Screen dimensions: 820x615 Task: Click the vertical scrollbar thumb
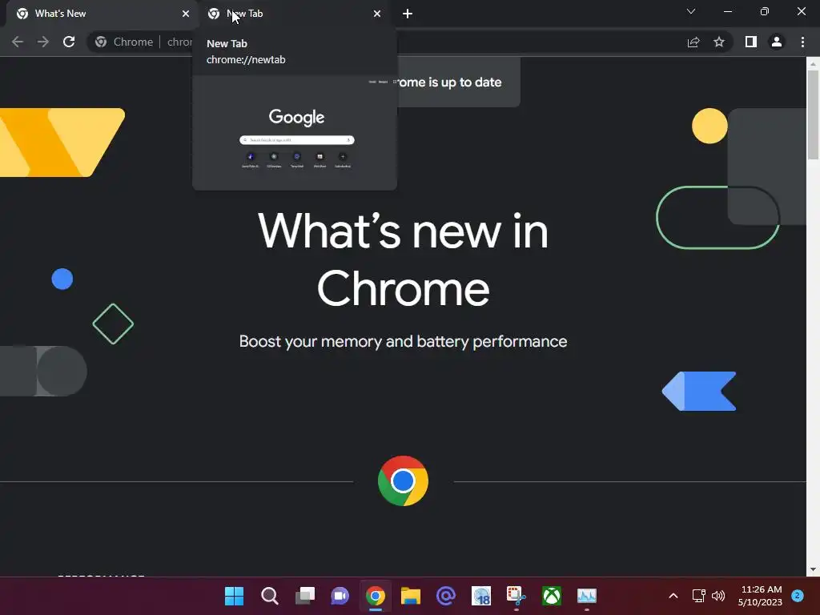pyautogui.click(x=813, y=115)
